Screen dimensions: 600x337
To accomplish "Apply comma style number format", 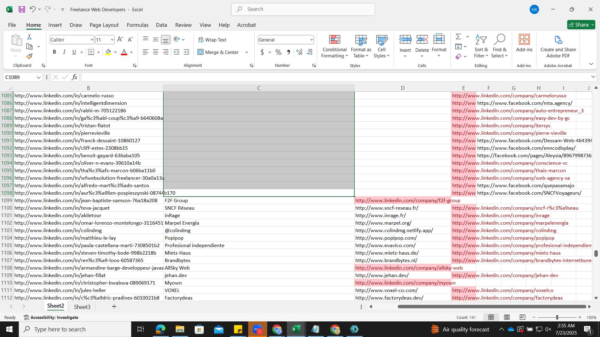I will coord(288,52).
